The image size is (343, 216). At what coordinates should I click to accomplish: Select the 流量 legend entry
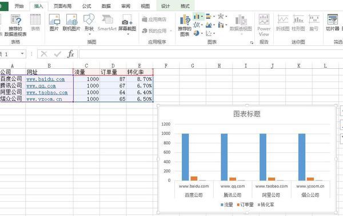pyautogui.click(x=226, y=205)
